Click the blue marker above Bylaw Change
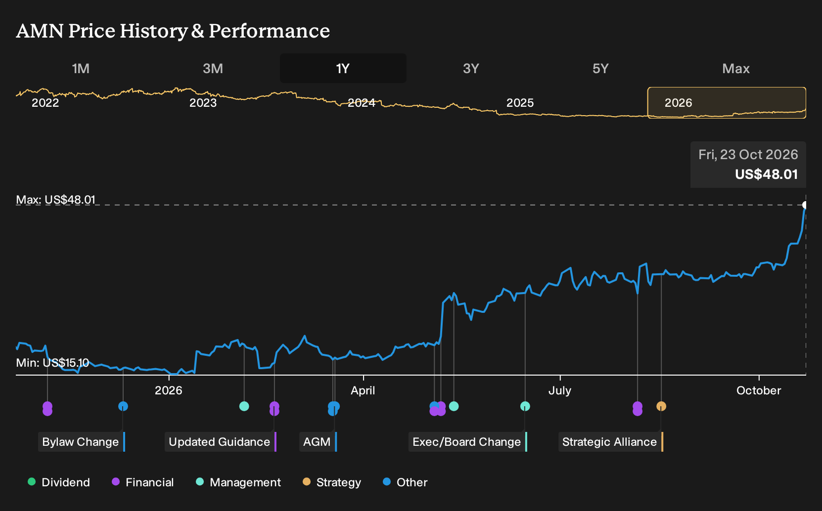 point(123,406)
